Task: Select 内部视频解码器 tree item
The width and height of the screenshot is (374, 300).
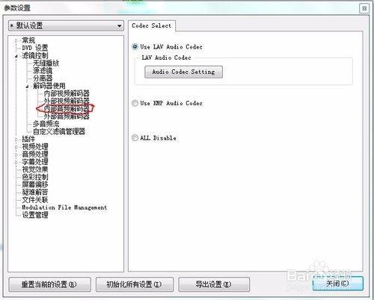Action: (67, 93)
